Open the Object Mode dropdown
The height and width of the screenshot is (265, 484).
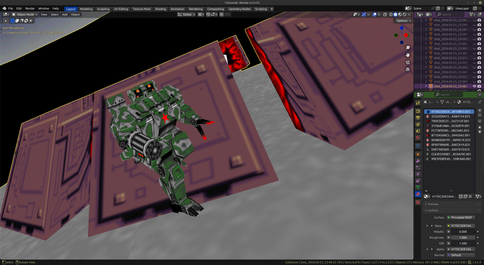(25, 14)
